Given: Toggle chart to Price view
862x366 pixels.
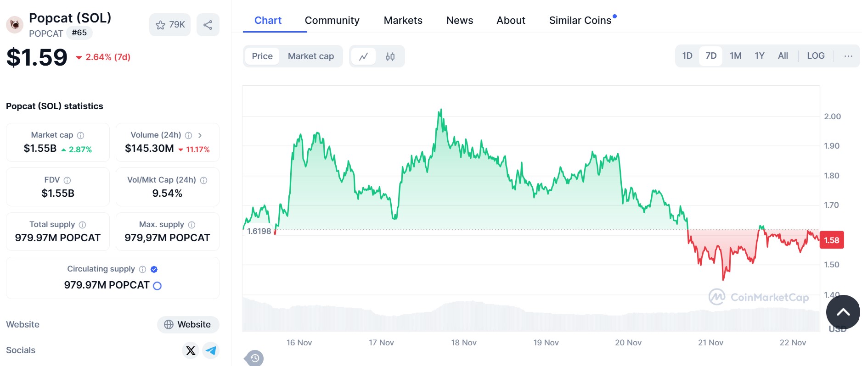Looking at the screenshot, I should pos(262,56).
